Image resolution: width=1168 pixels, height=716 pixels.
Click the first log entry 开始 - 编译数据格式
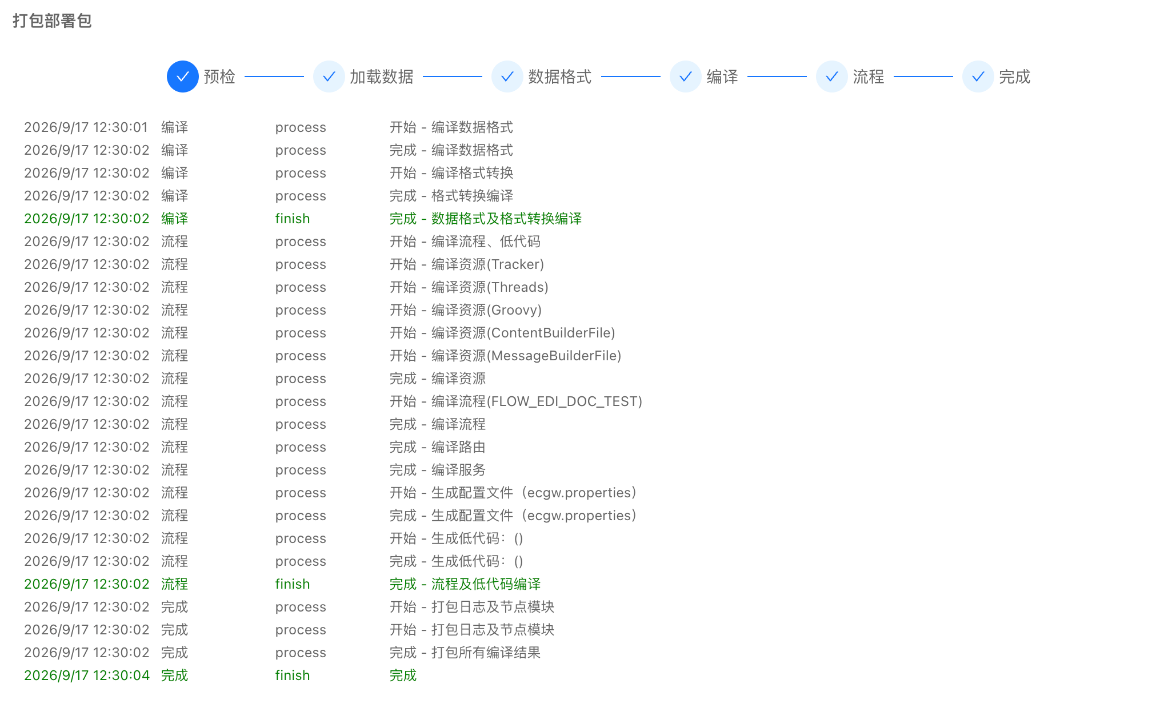tap(451, 127)
